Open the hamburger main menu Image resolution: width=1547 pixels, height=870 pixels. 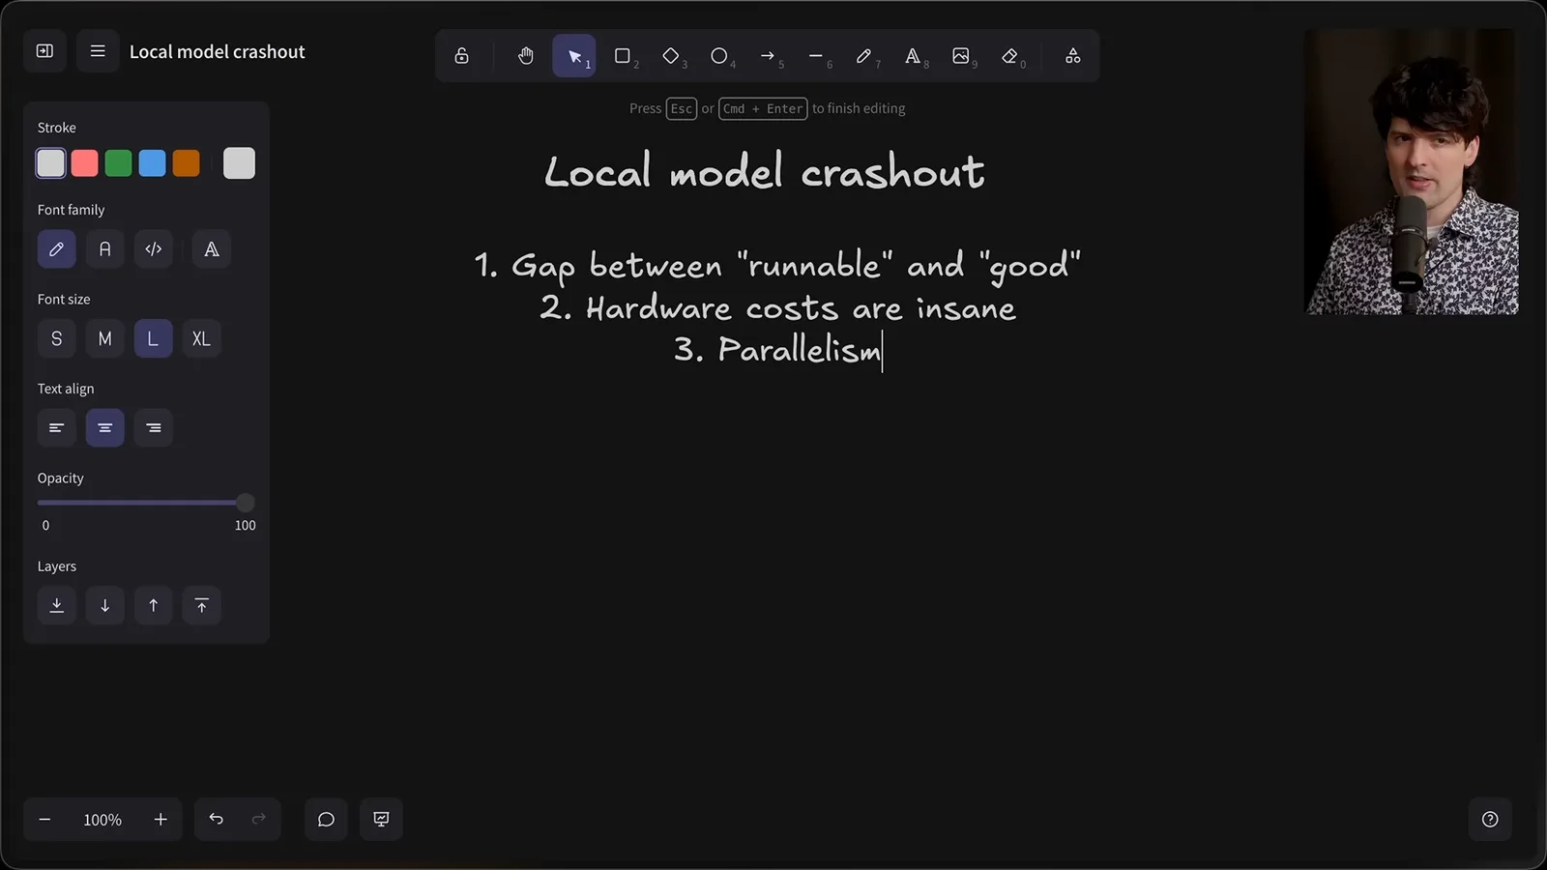(98, 50)
